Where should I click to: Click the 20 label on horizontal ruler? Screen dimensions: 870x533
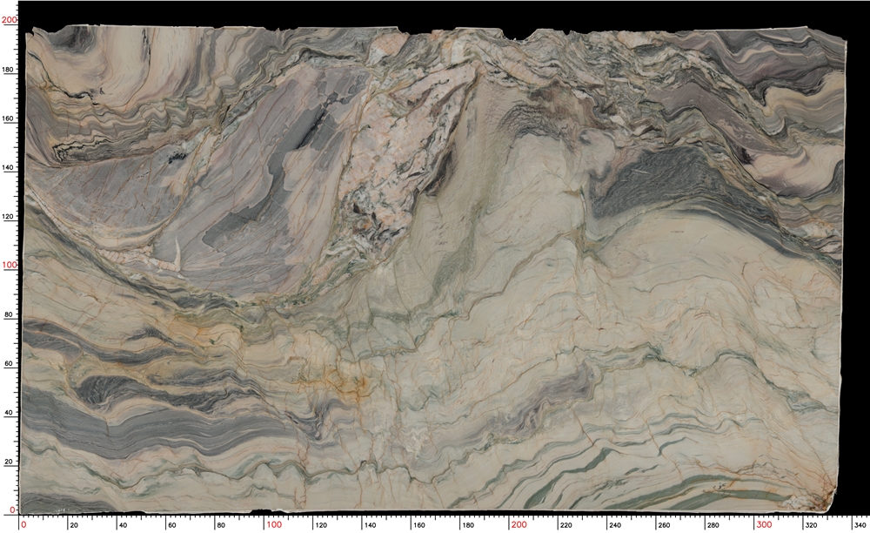74,525
